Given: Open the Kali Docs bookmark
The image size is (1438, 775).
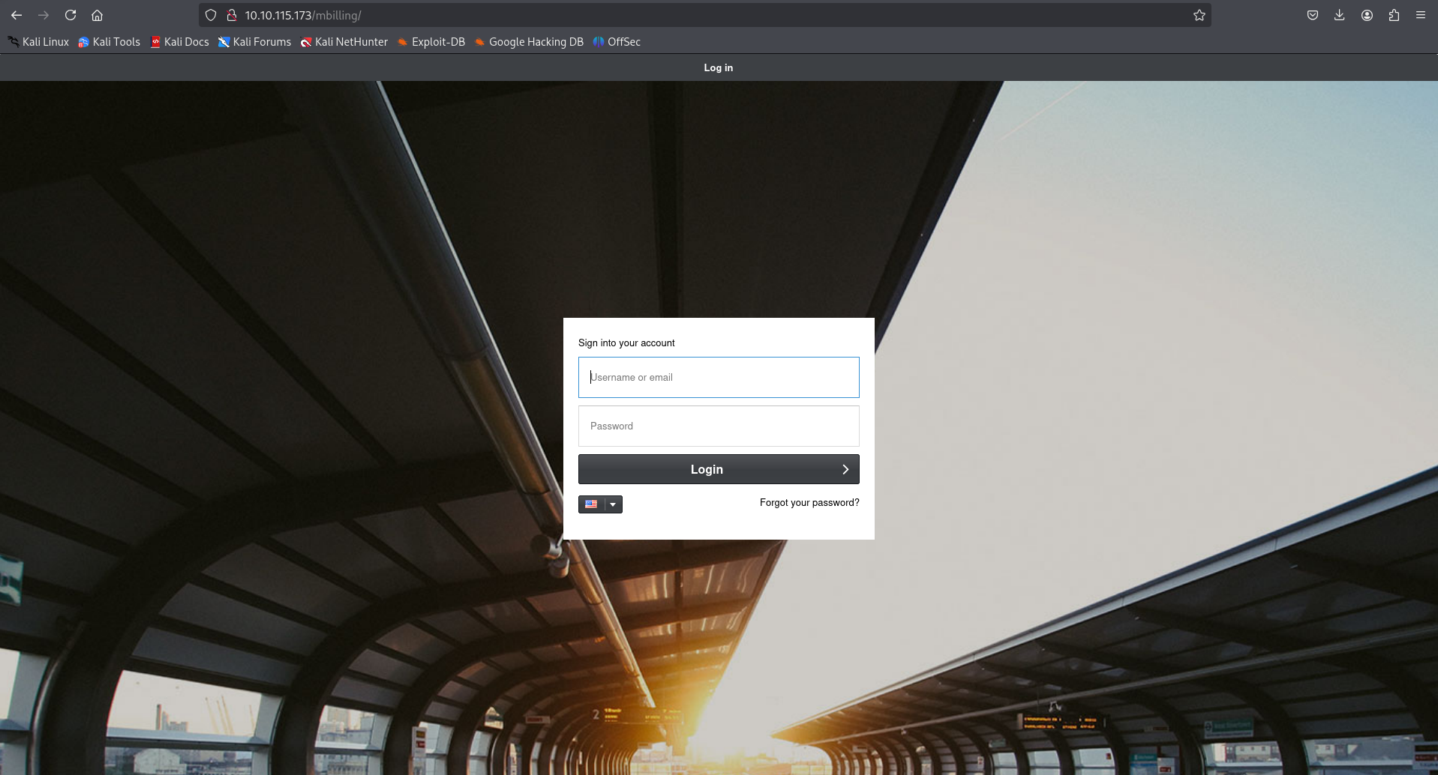Looking at the screenshot, I should [180, 42].
